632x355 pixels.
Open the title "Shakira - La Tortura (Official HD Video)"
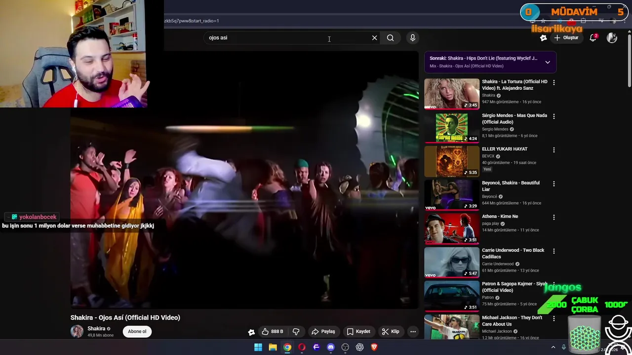tap(514, 85)
